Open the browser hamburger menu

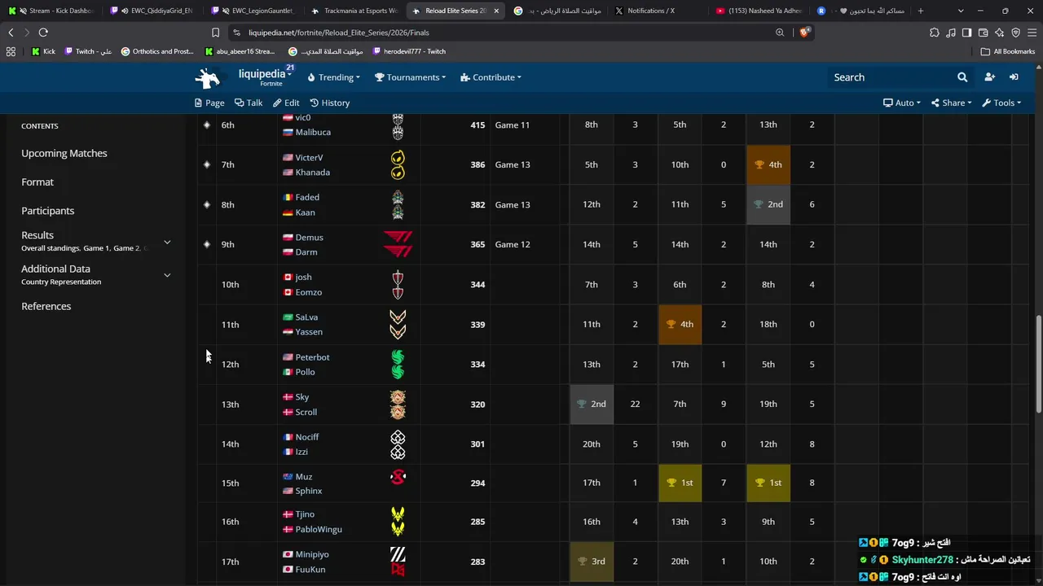[1032, 33]
